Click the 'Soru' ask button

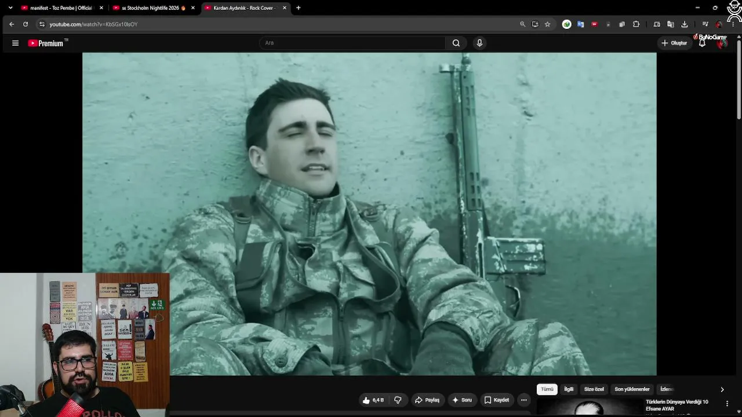[x=462, y=400]
